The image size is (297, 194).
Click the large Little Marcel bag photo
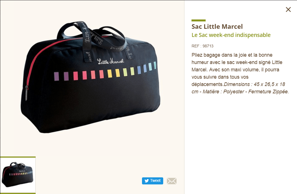pyautogui.click(x=91, y=78)
